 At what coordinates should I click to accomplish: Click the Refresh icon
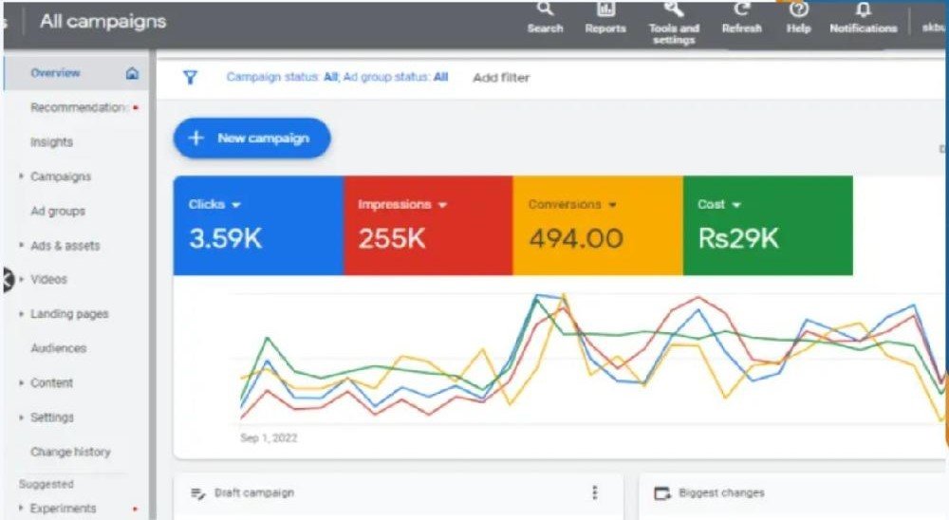(x=741, y=9)
